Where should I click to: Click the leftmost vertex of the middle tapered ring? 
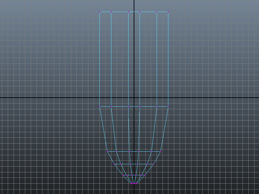[x=115, y=164]
